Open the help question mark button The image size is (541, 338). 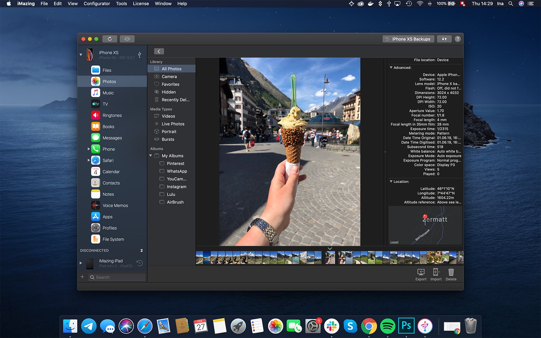(458, 39)
